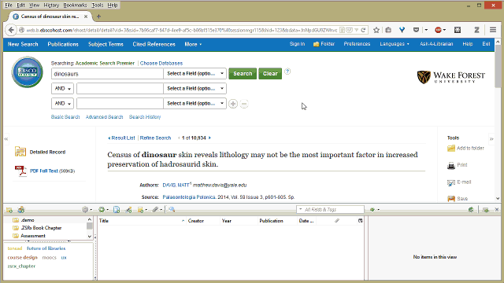Screen dimensions: 504x283
Task: Open the Edit menu
Action: pos(20,6)
